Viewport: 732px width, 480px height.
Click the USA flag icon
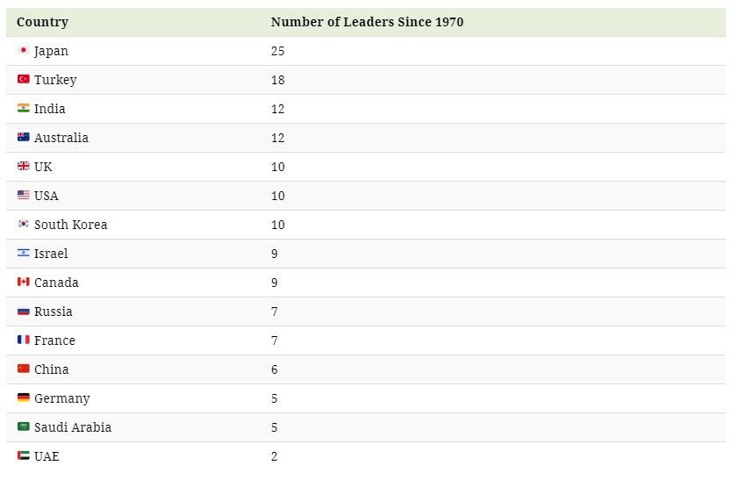(24, 195)
